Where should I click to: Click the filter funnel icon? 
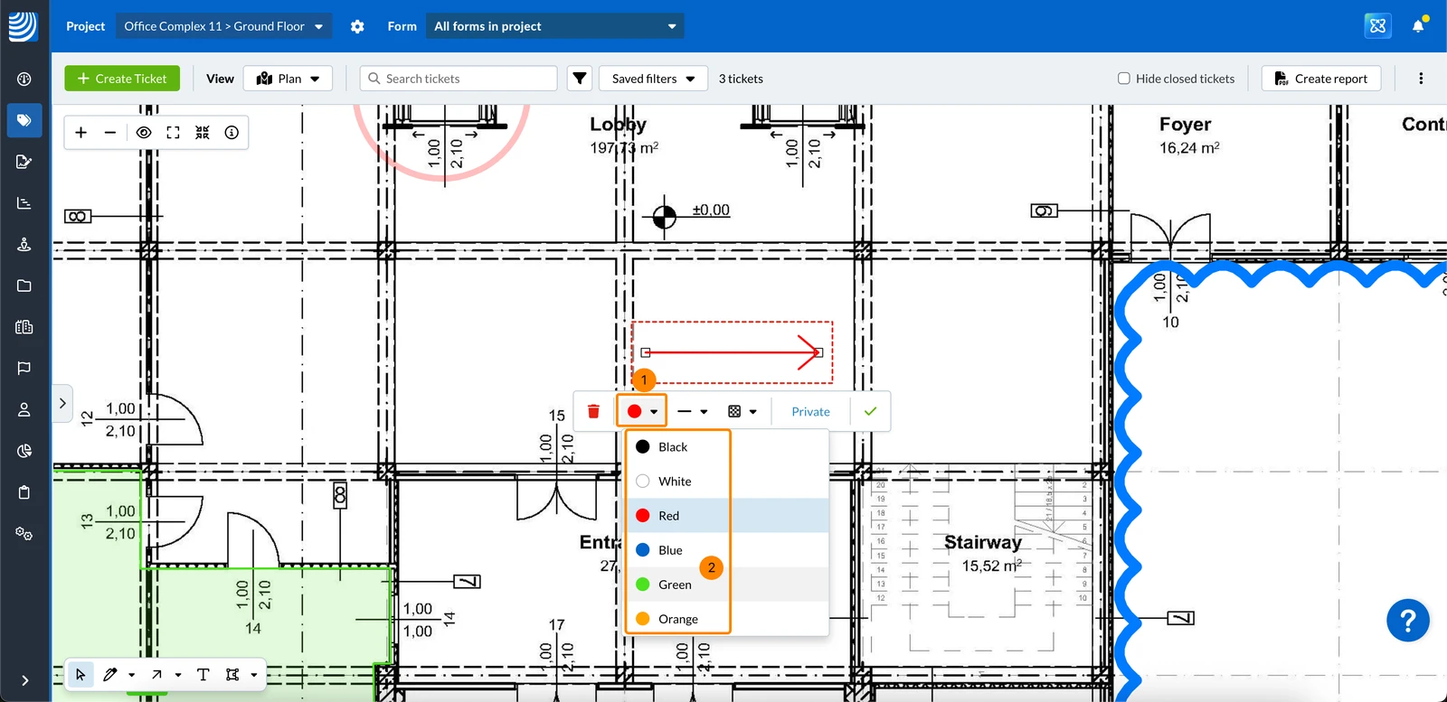(580, 79)
